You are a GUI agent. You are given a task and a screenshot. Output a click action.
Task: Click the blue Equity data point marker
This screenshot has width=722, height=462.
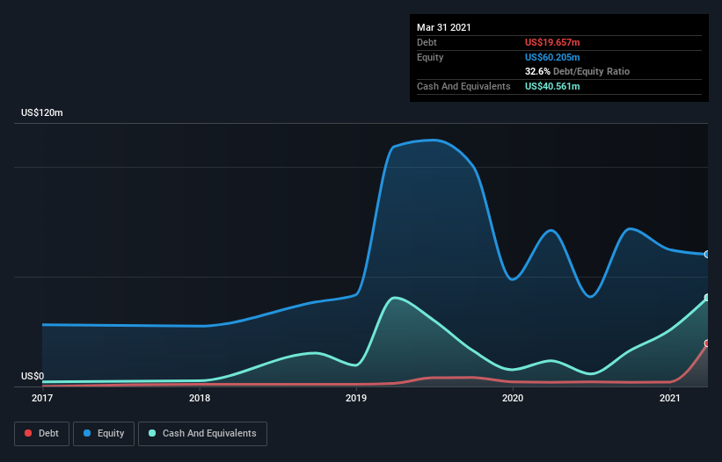point(707,254)
